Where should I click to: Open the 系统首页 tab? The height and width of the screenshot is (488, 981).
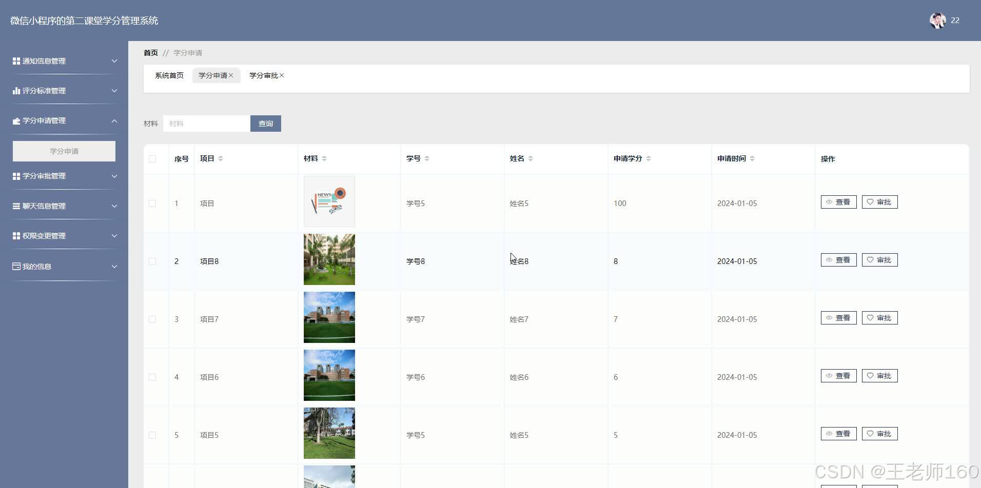point(169,75)
